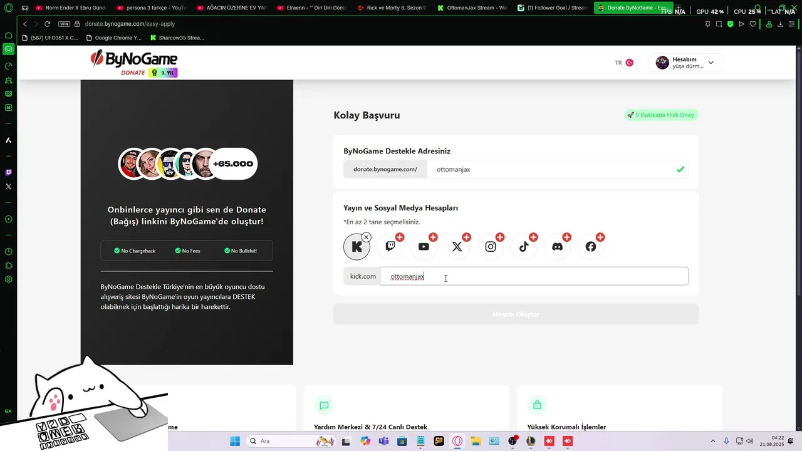Open ByNoGame Donate logo home link
This screenshot has width=802, height=451.
pos(134,63)
